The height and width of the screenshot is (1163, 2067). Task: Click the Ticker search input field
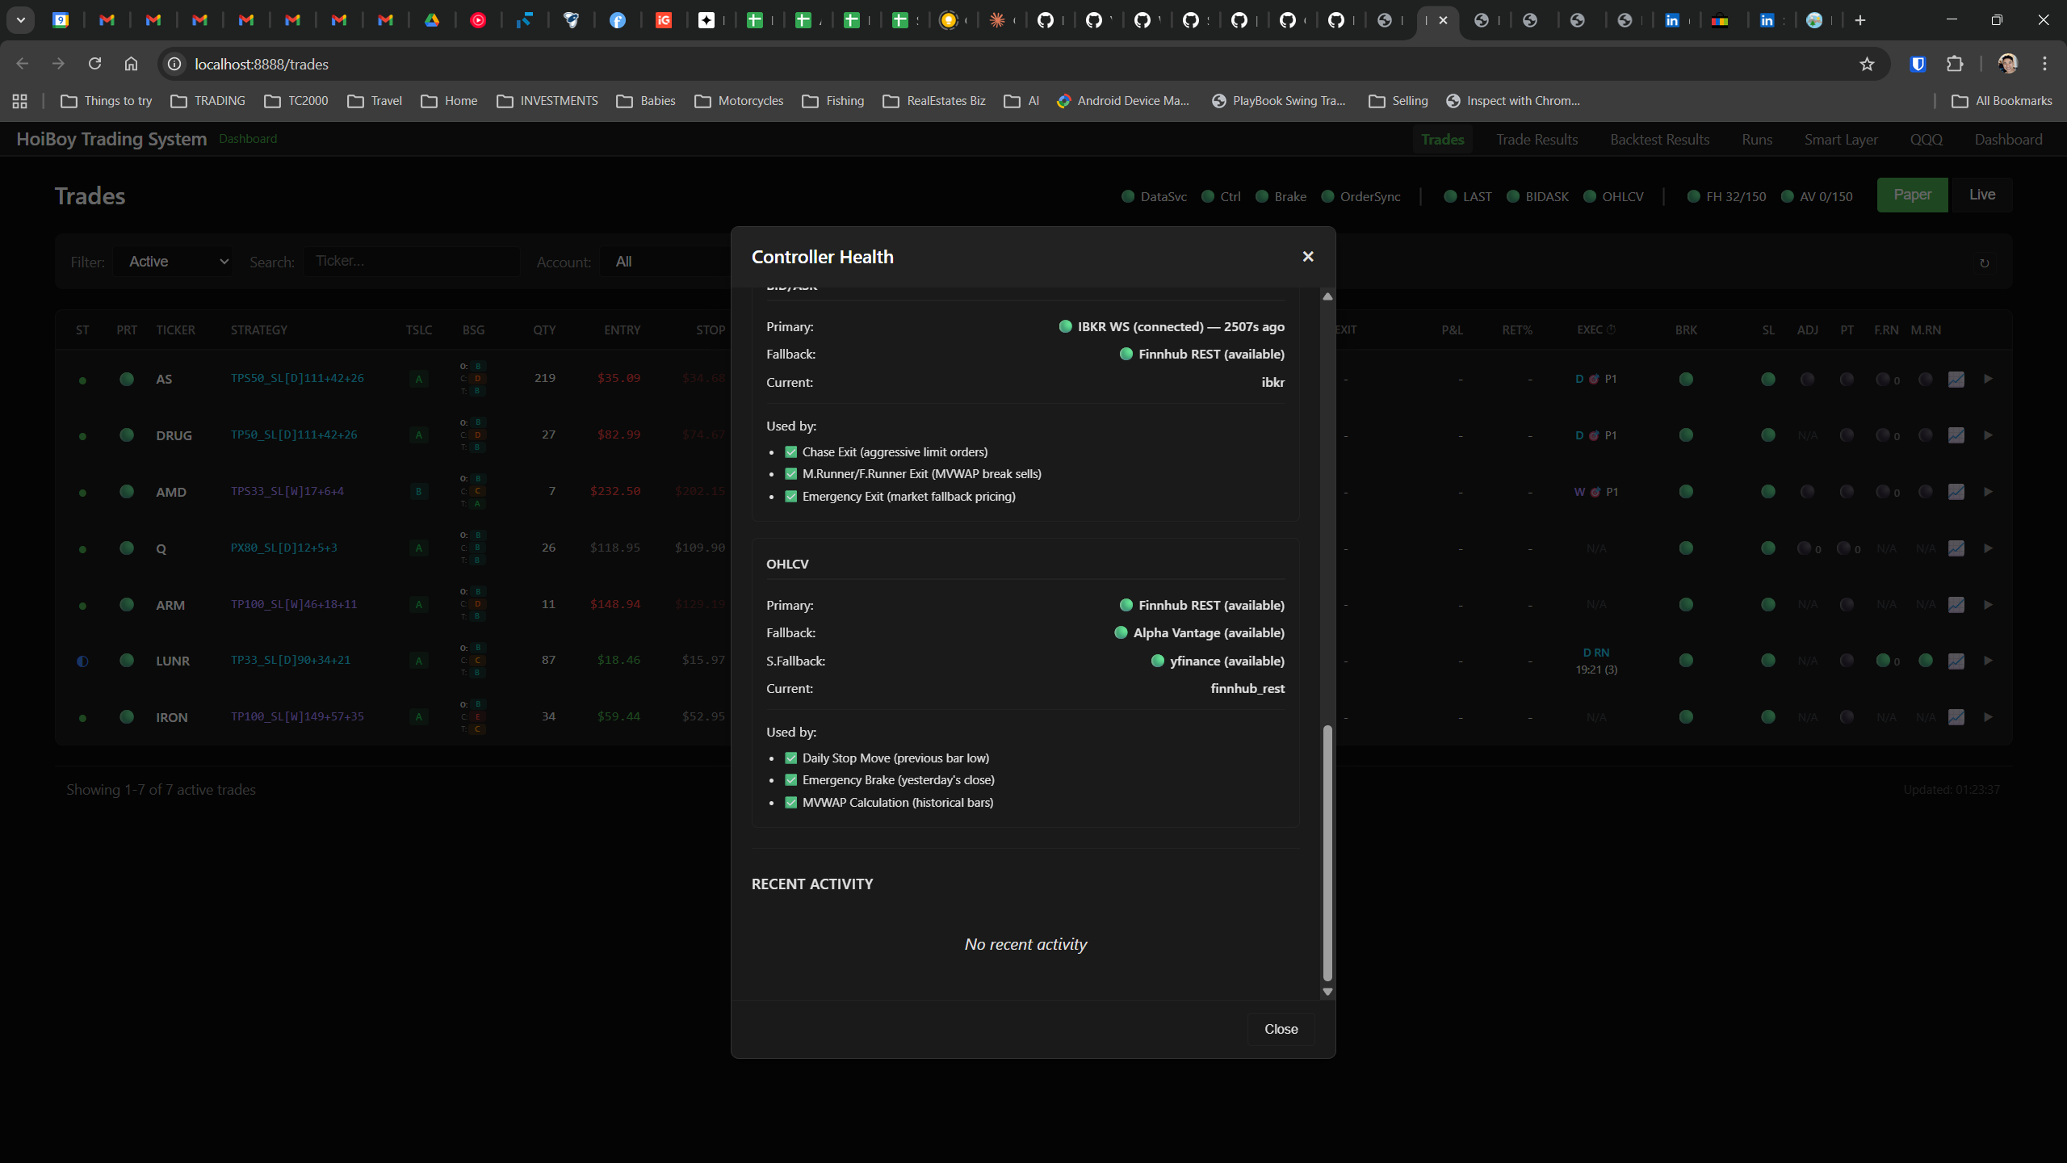(412, 261)
